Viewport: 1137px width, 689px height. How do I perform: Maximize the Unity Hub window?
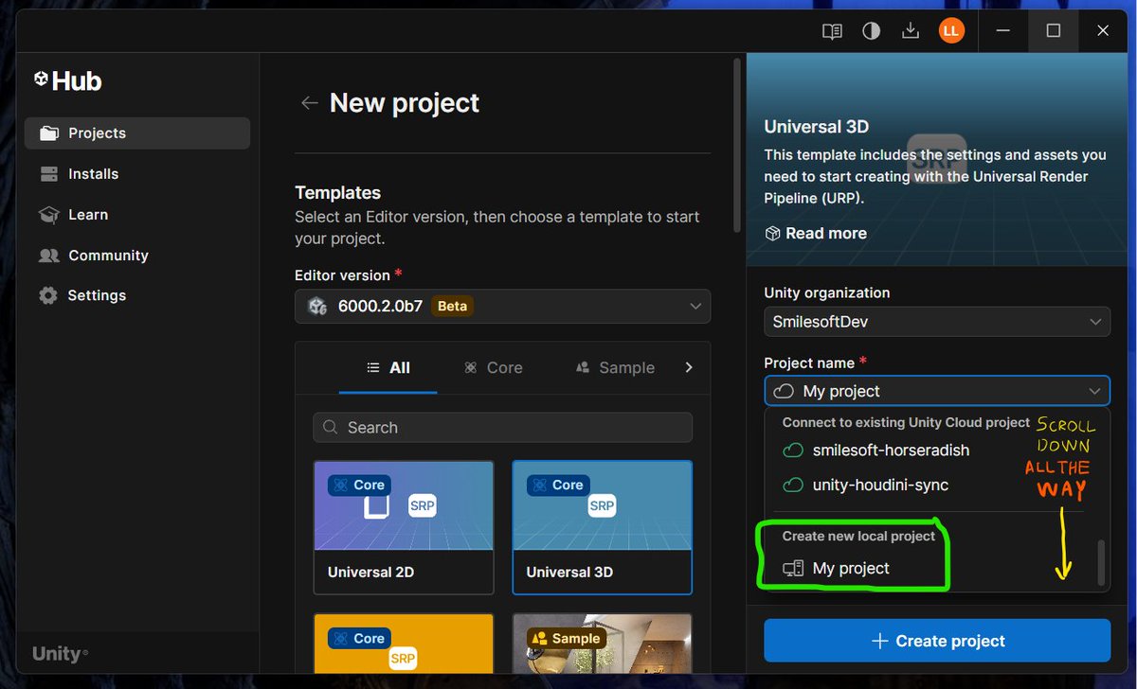pyautogui.click(x=1053, y=31)
